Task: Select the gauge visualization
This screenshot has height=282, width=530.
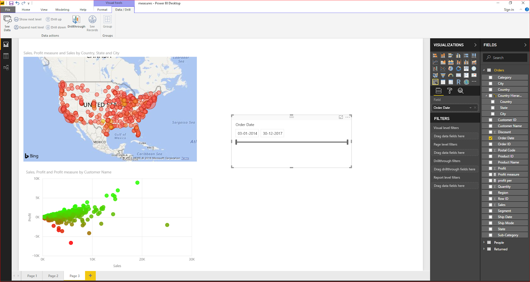Action: [x=451, y=75]
